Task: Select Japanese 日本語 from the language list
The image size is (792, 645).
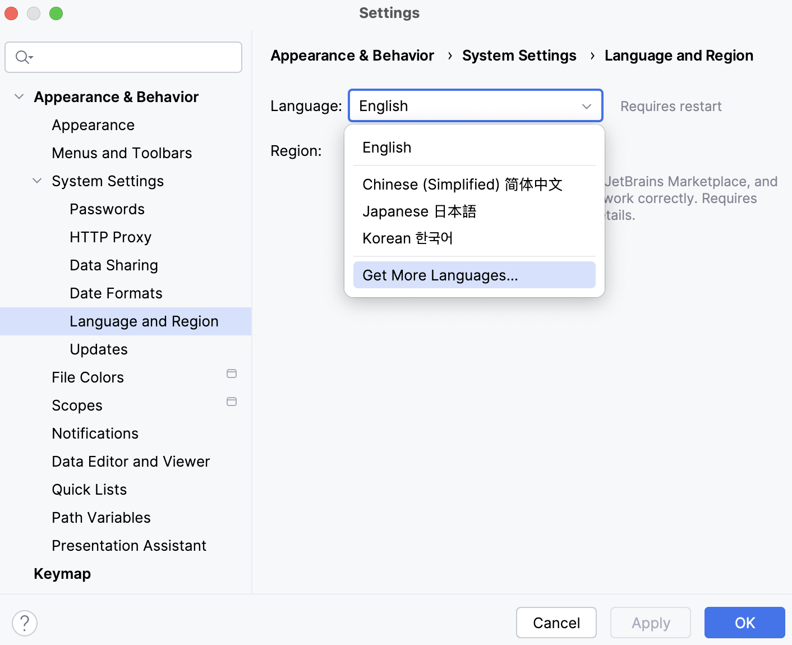Action: pos(420,211)
